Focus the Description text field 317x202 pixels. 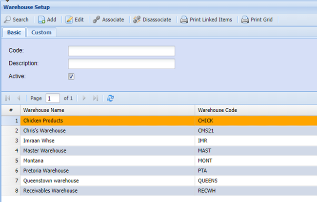pos(121,64)
